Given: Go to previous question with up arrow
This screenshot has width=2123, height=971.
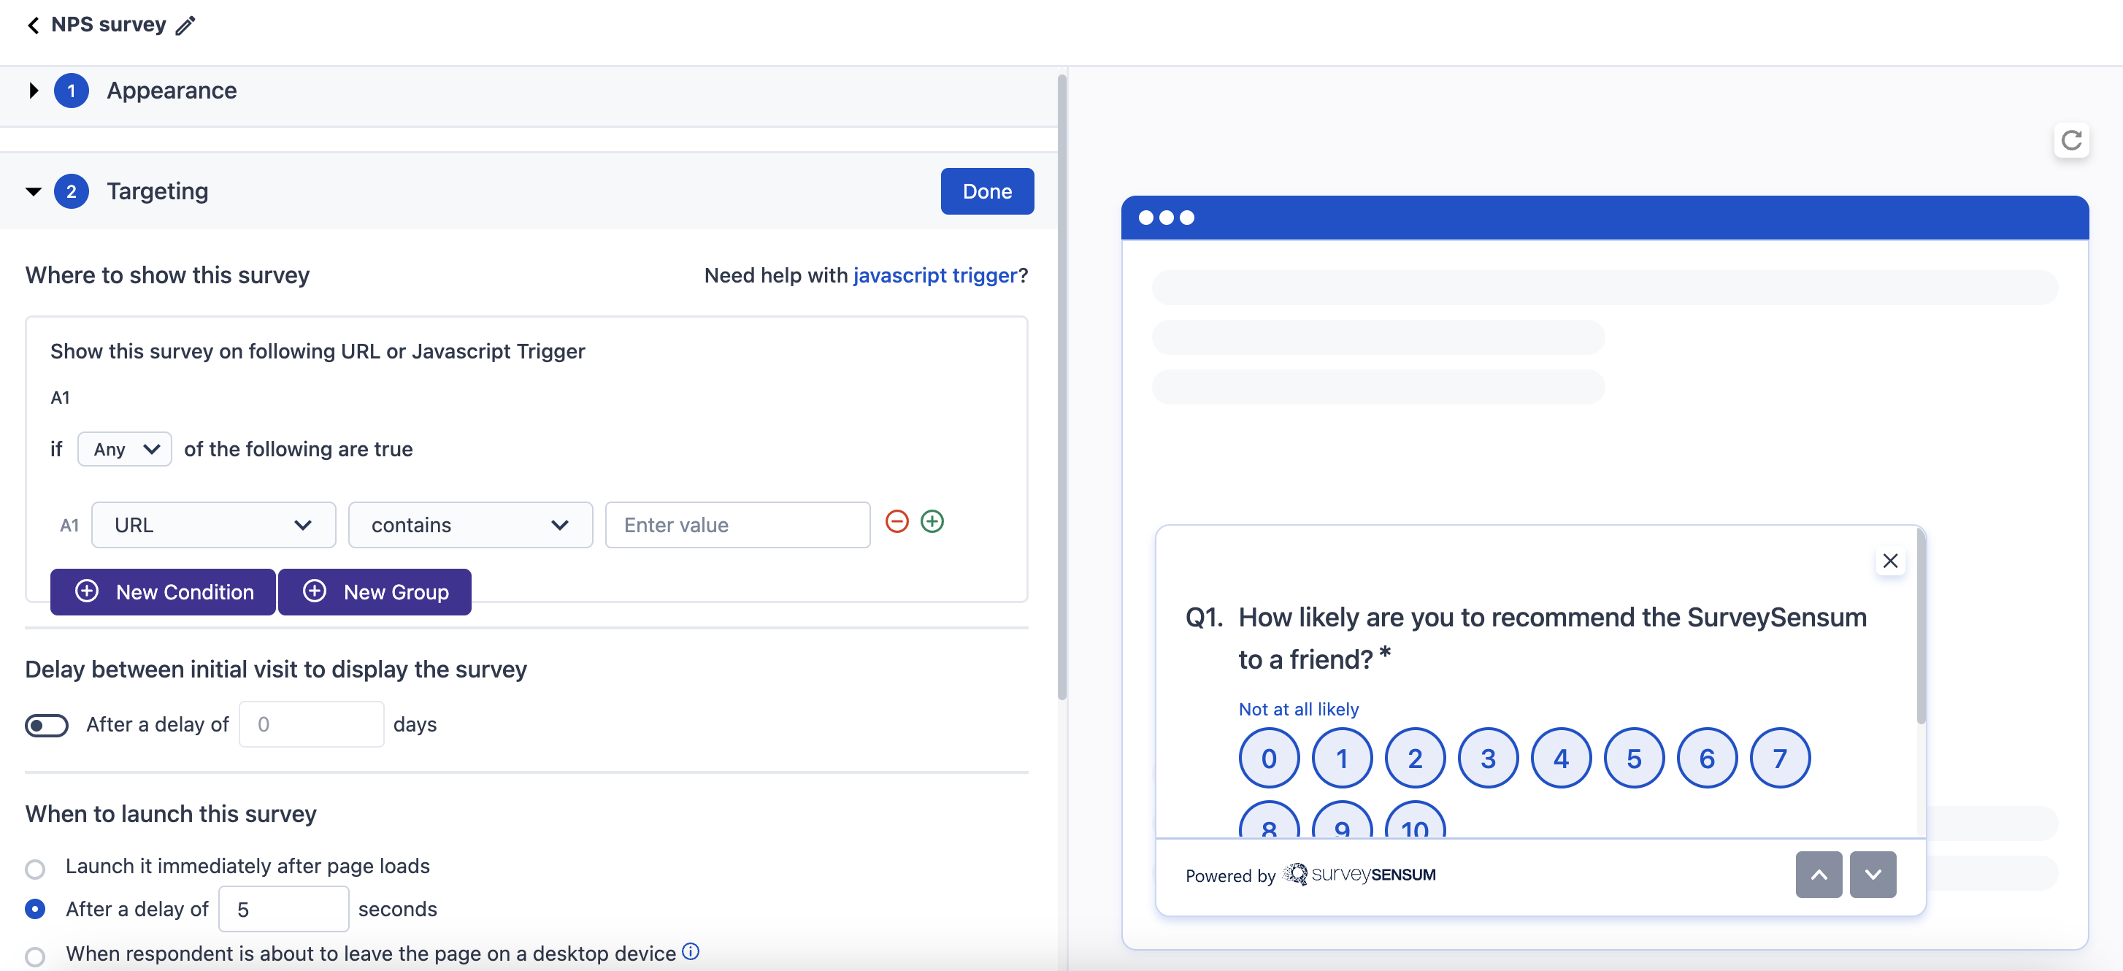Looking at the screenshot, I should point(1819,875).
